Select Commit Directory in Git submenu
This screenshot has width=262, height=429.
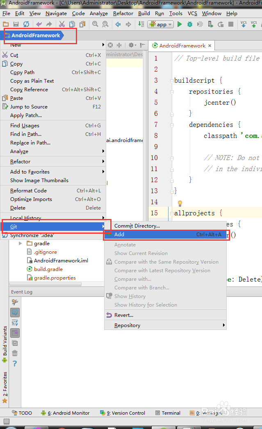[166, 226]
